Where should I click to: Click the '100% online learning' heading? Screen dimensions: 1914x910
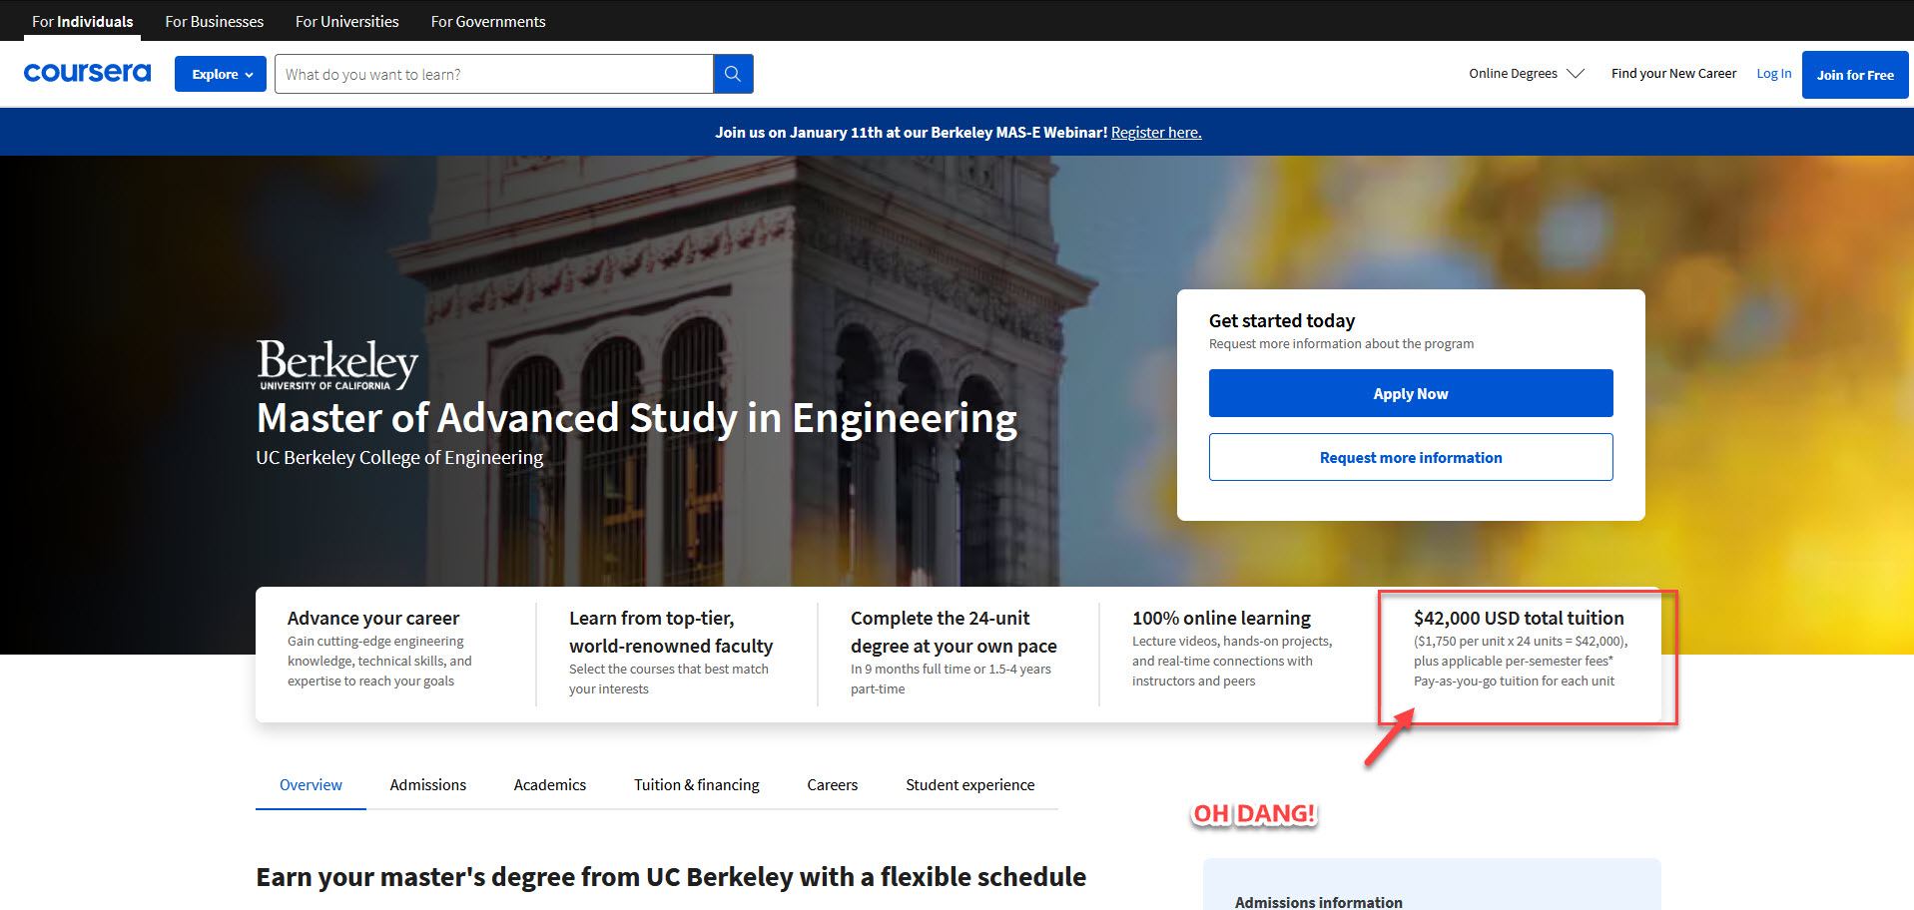(1221, 619)
